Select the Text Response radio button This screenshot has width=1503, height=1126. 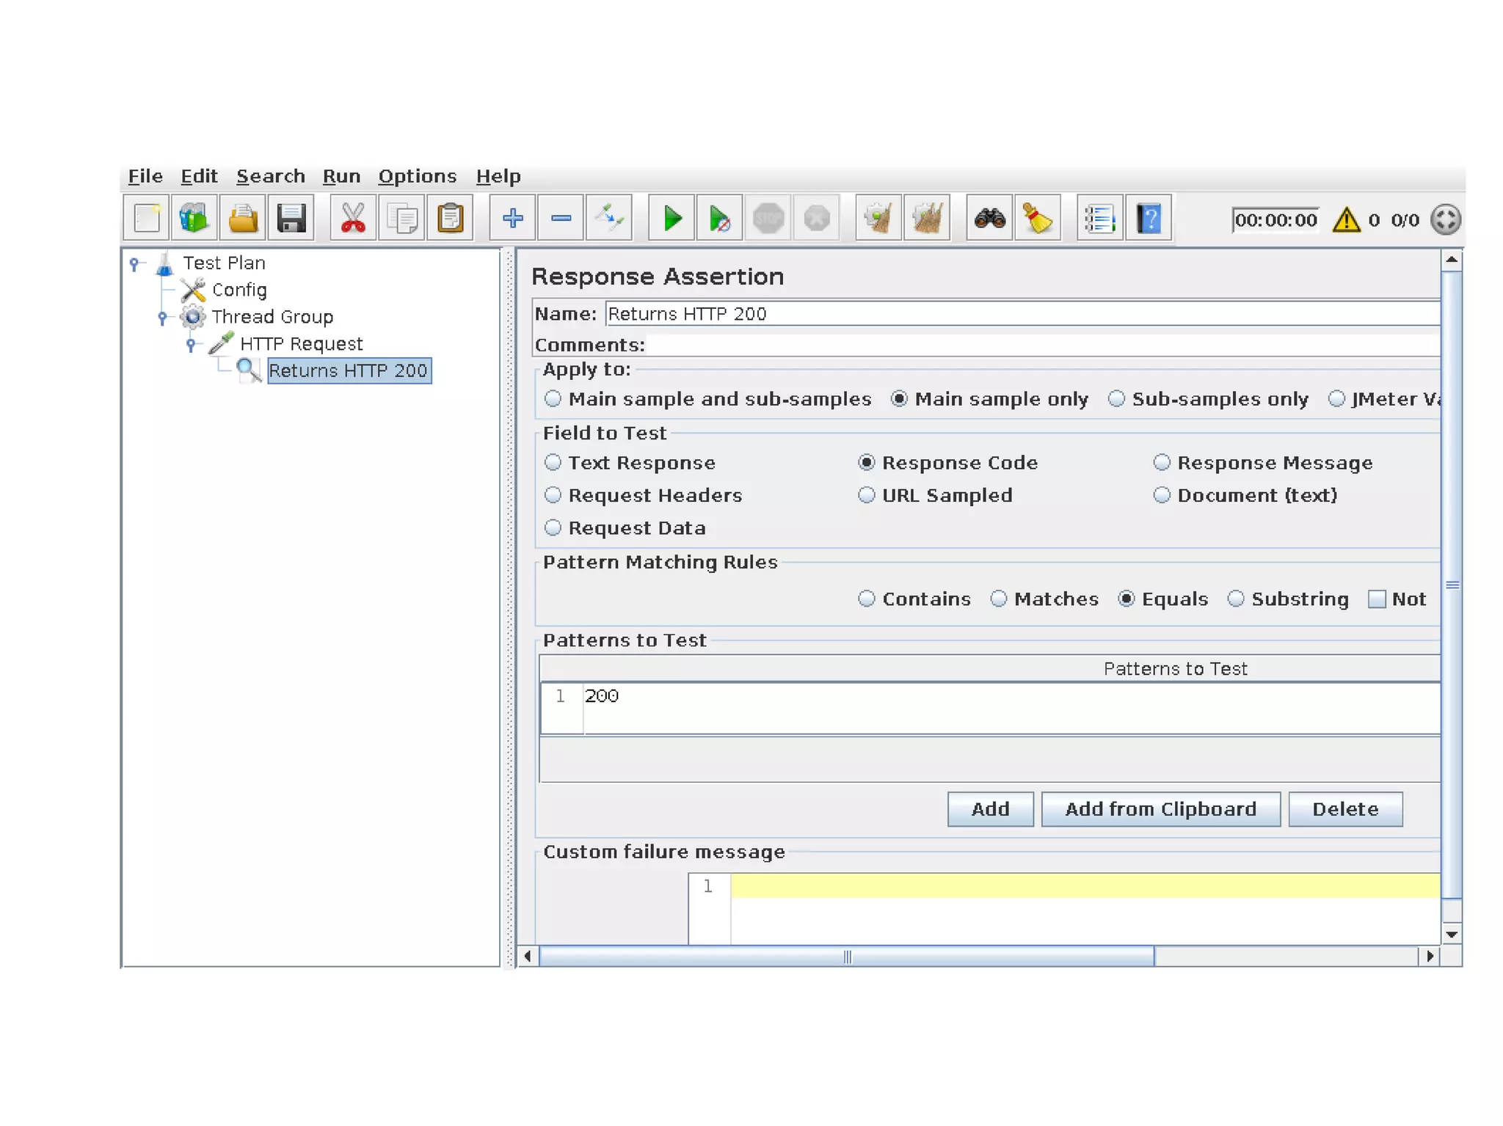[x=553, y=463]
